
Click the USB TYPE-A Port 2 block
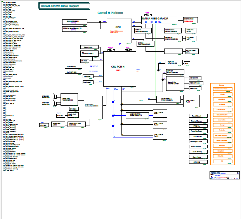(x=160, y=125)
